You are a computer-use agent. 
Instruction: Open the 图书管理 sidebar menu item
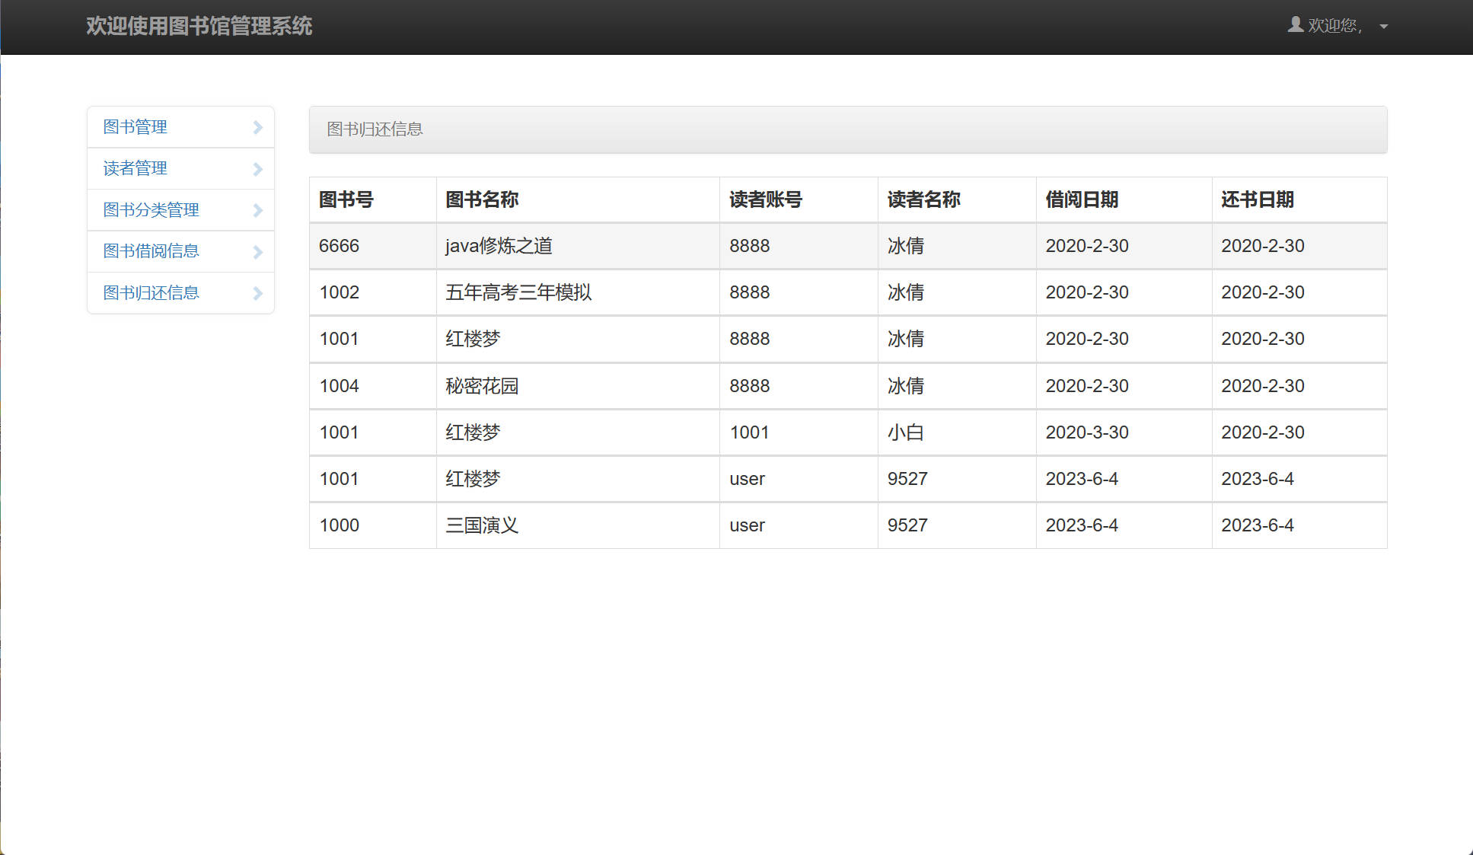click(x=136, y=127)
